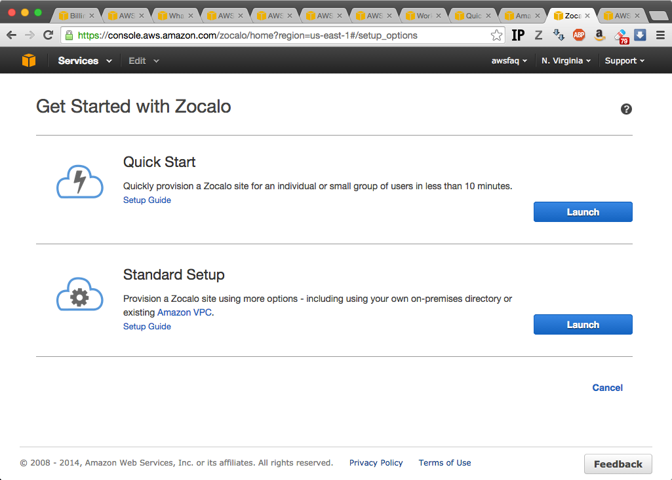Close the 'Quic' tab

point(488,16)
